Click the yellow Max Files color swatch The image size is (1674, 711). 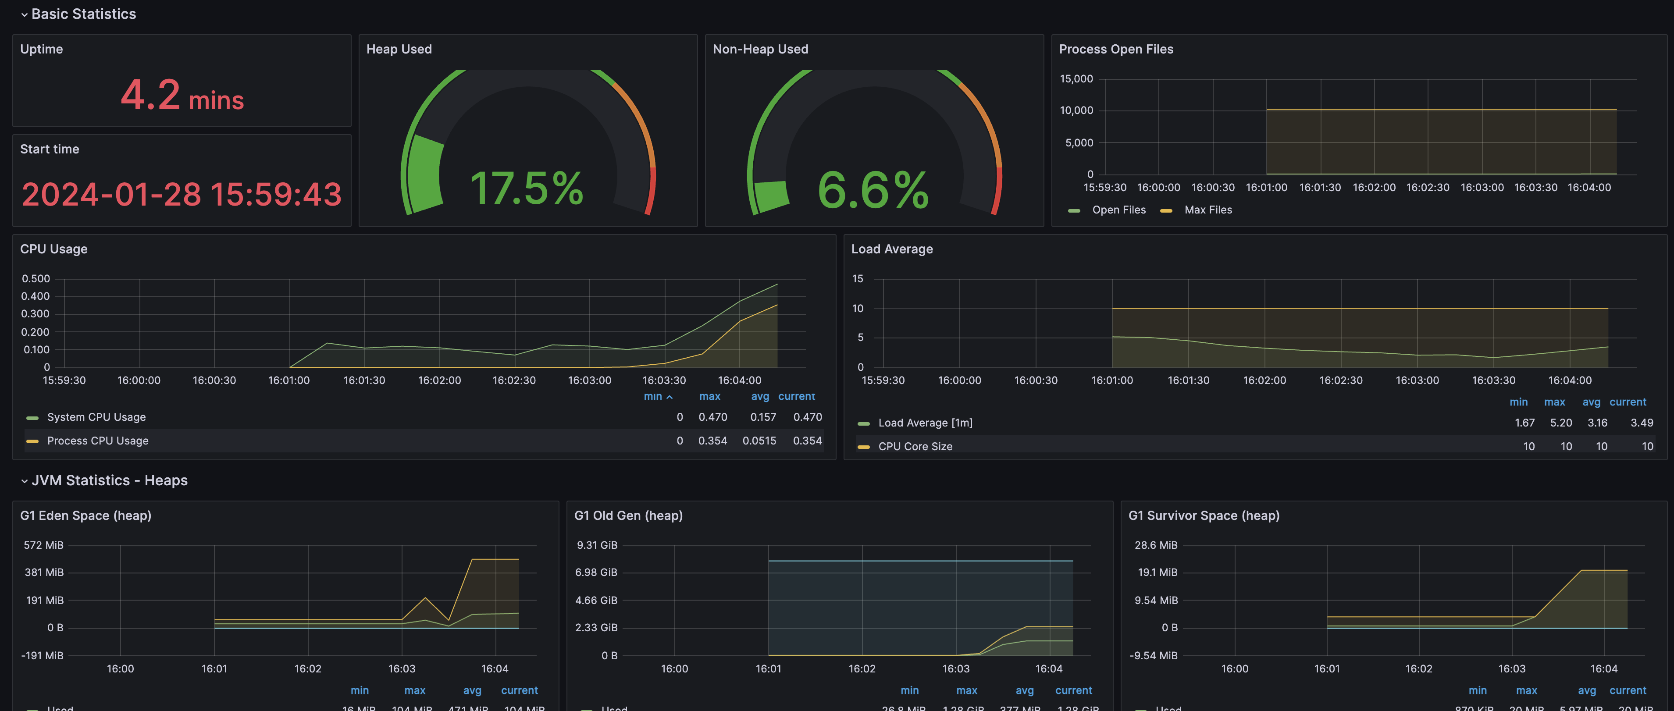[x=1166, y=210]
